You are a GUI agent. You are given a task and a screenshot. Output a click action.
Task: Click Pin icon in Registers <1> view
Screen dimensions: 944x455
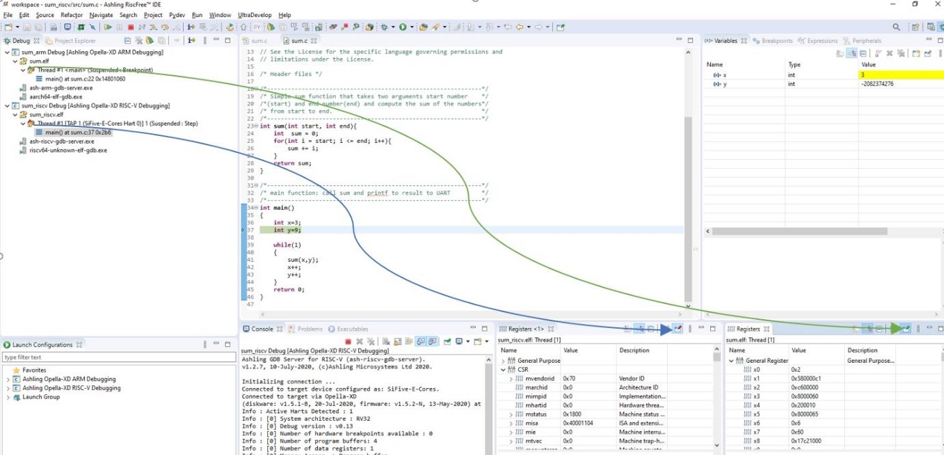tap(678, 329)
